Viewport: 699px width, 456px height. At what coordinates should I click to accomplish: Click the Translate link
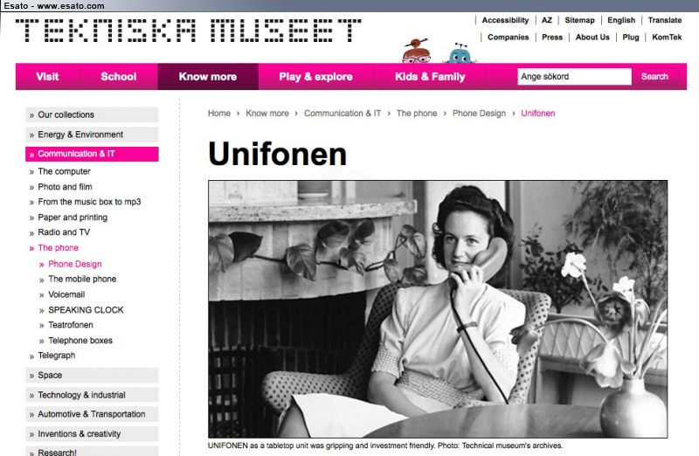(665, 20)
